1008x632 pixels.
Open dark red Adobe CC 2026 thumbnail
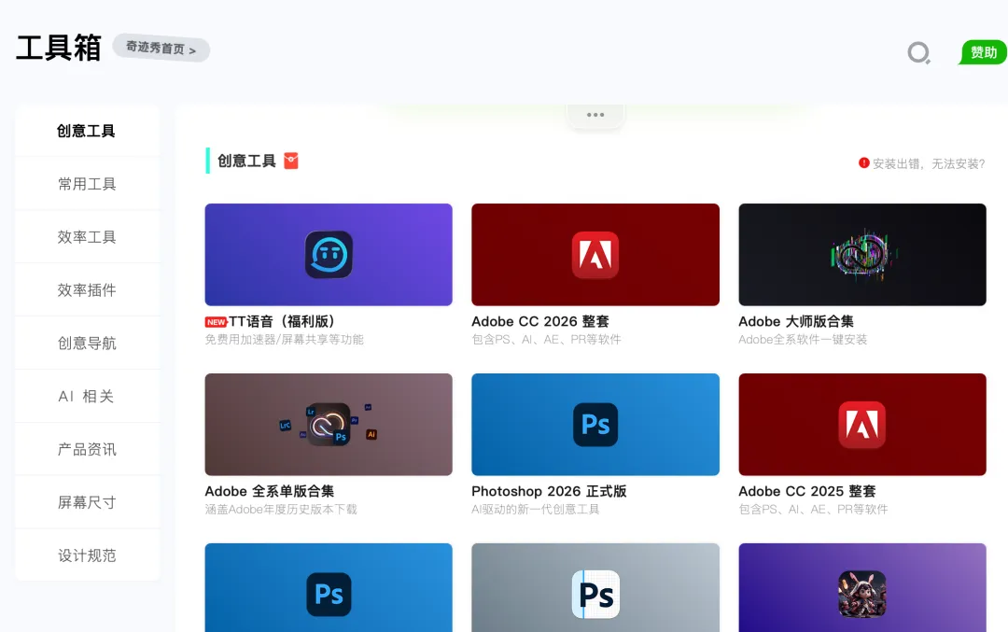tap(595, 255)
